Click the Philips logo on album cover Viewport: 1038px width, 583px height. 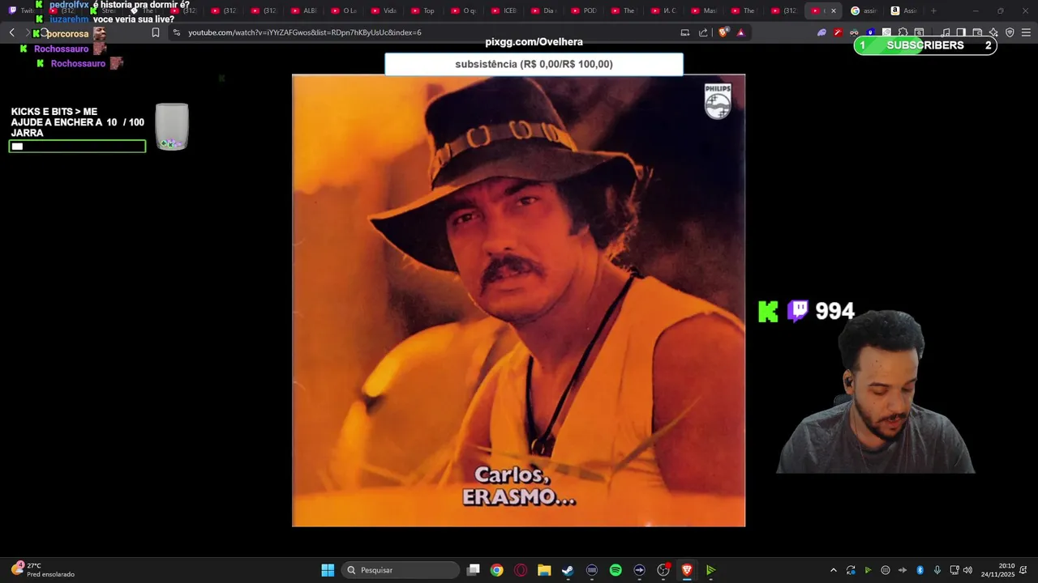pyautogui.click(x=718, y=101)
